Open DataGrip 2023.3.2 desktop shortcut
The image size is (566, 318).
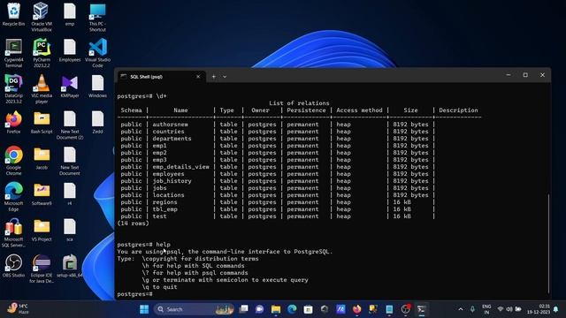[14, 88]
